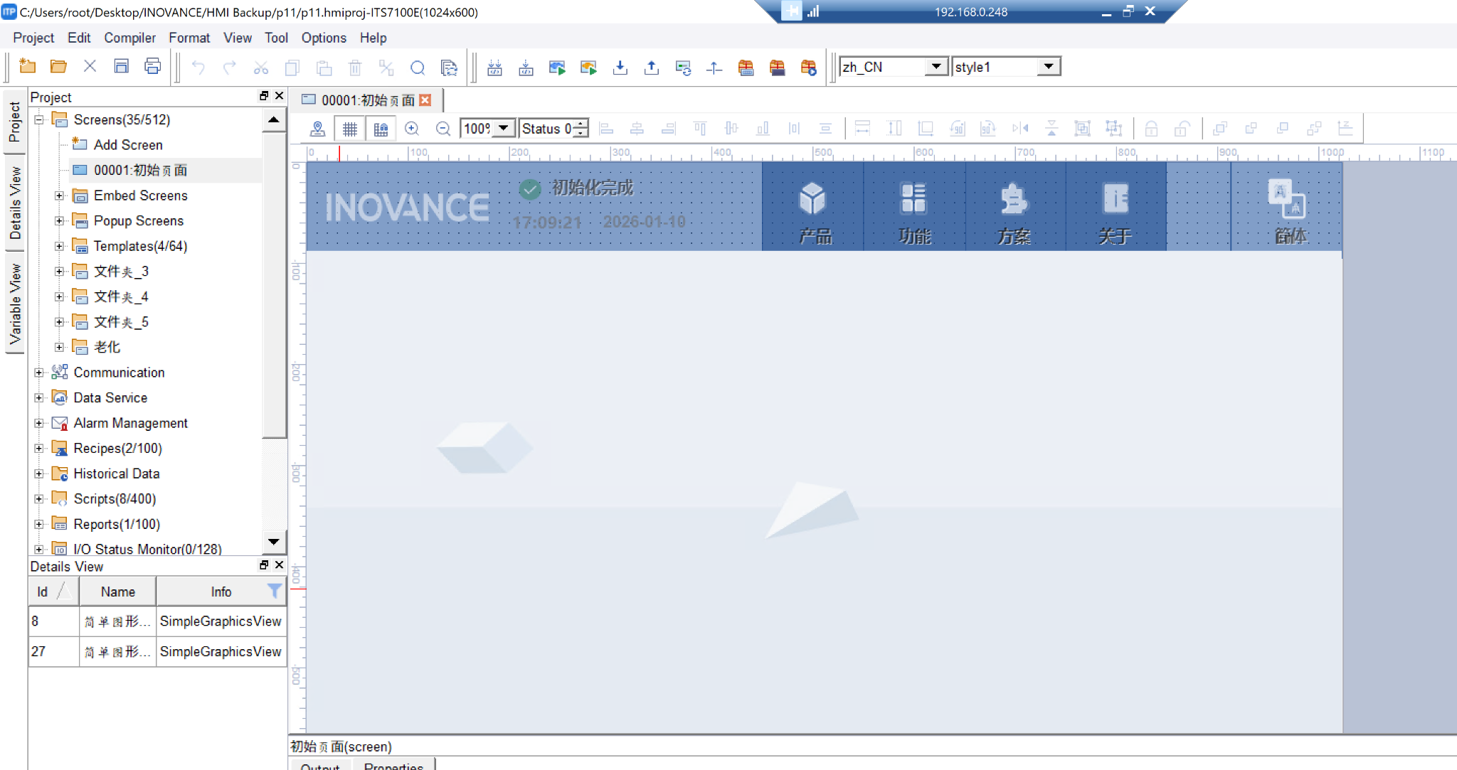Expand the Communication tree node
Viewport: 1457px width, 770px height.
pyautogui.click(x=39, y=373)
